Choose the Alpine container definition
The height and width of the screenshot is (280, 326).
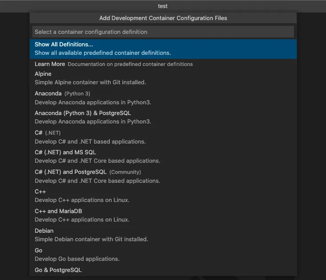point(43,74)
